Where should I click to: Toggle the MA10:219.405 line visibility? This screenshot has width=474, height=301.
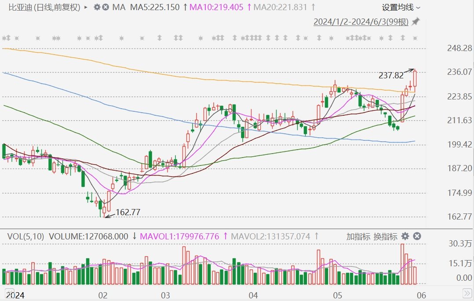pyautogui.click(x=216, y=7)
